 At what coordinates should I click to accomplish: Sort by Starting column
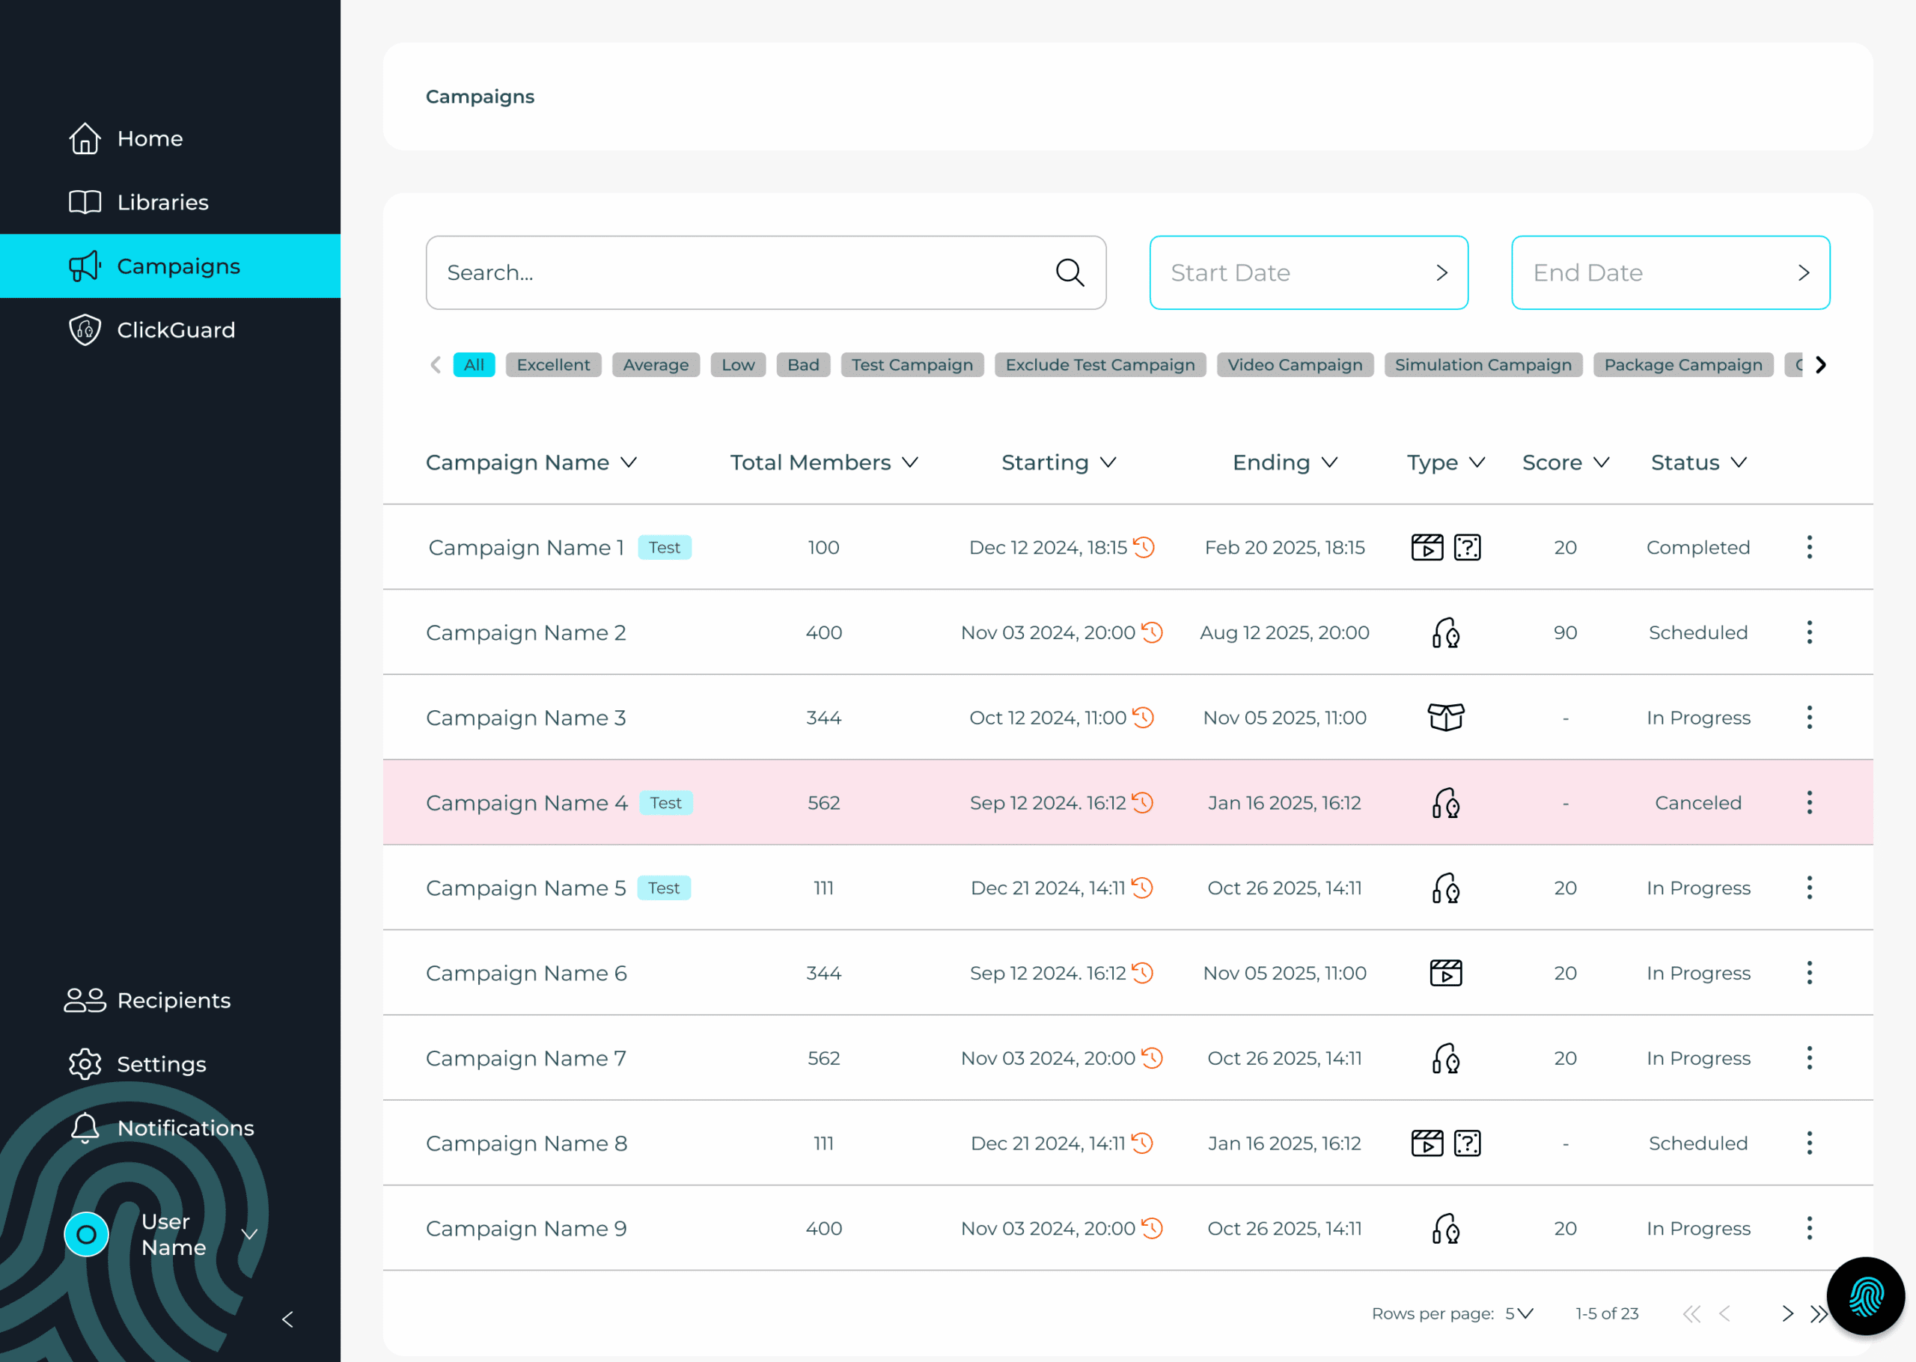[1059, 462]
